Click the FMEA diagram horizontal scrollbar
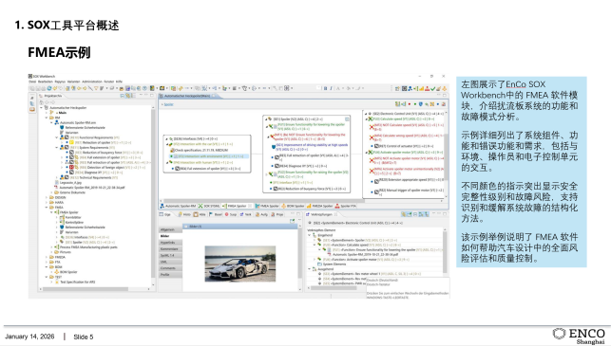 (265, 201)
